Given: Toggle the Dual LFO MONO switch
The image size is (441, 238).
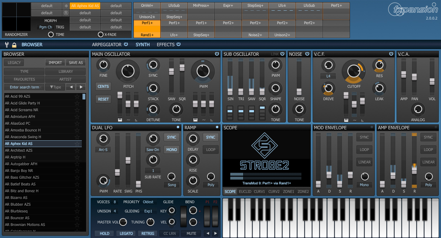Looking at the screenshot, I should 171,150.
